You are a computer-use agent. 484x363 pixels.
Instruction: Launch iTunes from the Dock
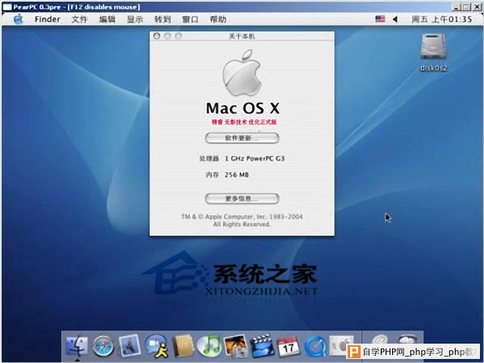pos(209,347)
